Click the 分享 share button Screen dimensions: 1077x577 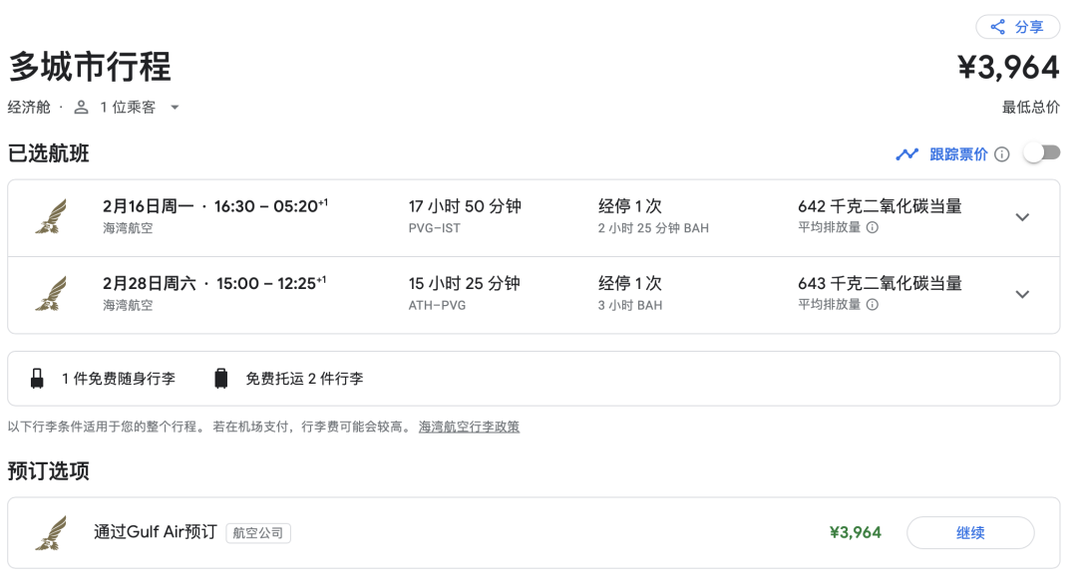[x=1017, y=28]
